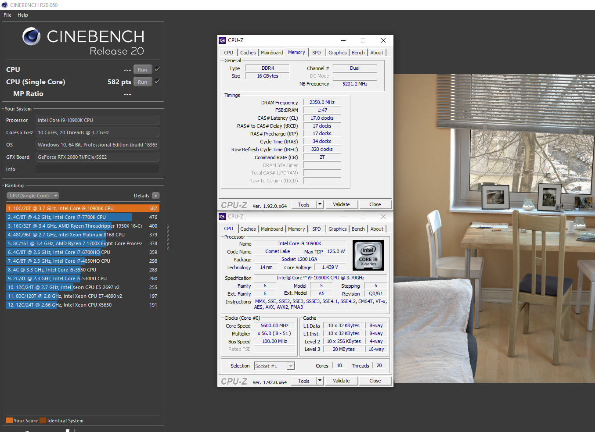Switch to Mainboard tab in lower CPU-Z

(x=272, y=229)
